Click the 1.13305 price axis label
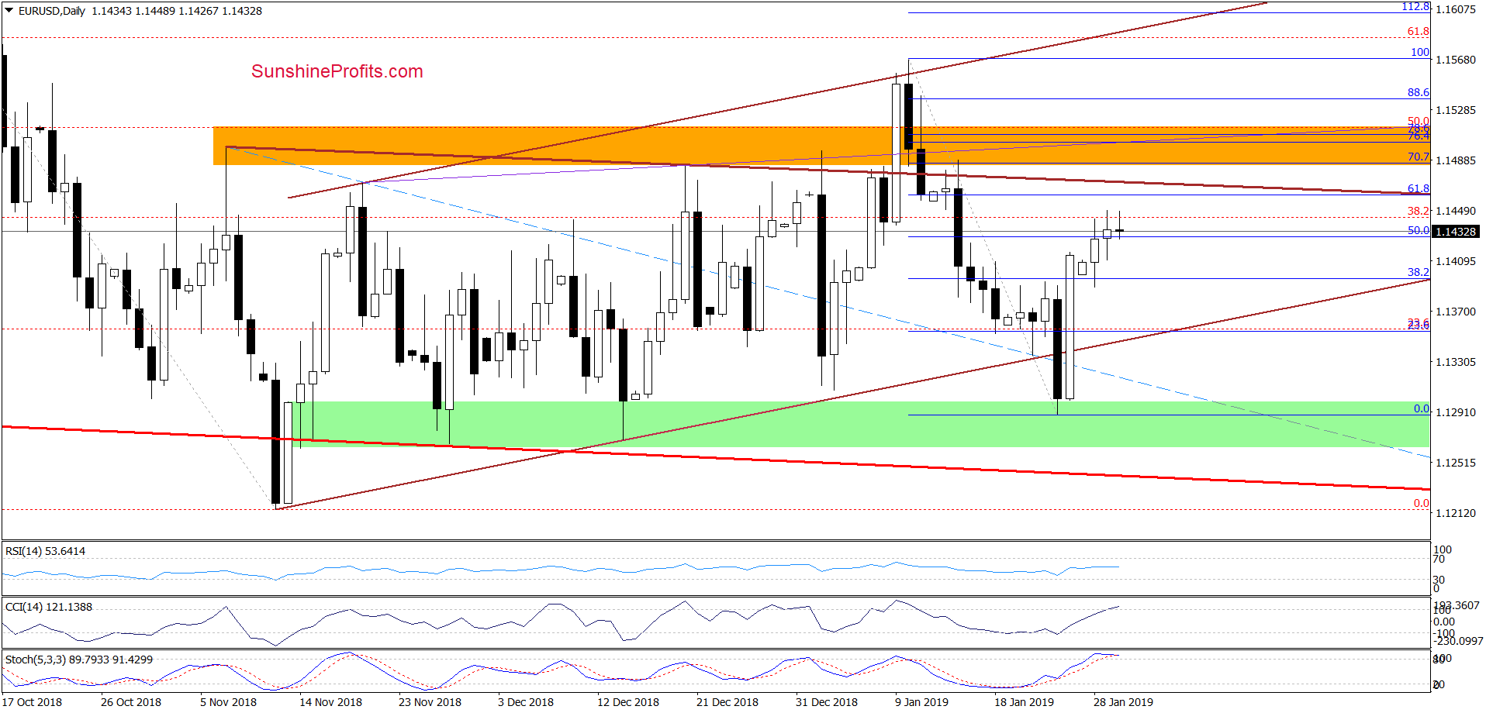This screenshot has width=1486, height=713. 1456,362
